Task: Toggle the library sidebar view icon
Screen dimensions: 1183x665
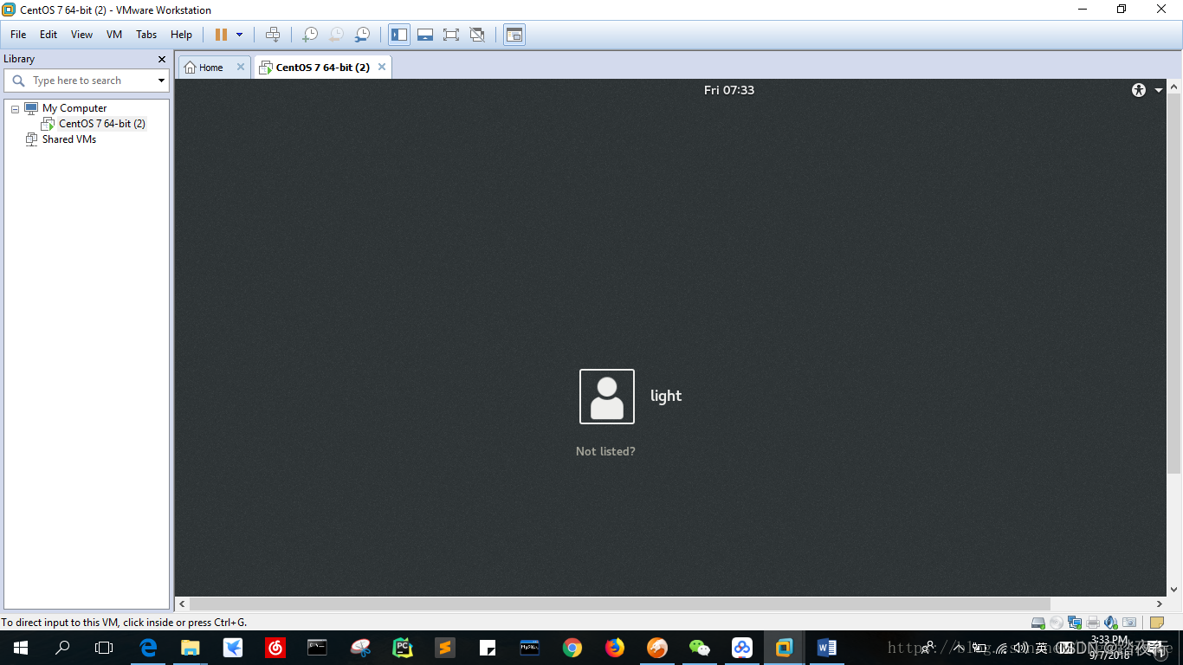Action: point(399,35)
